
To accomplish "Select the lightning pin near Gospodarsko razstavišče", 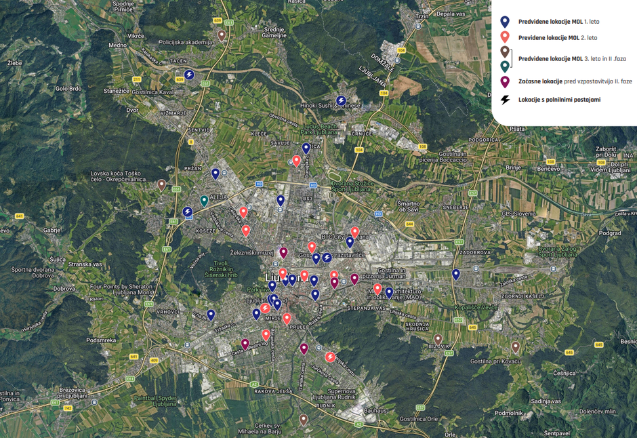I will click(x=327, y=258).
